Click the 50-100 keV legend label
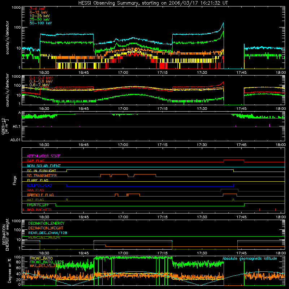 (41, 23)
